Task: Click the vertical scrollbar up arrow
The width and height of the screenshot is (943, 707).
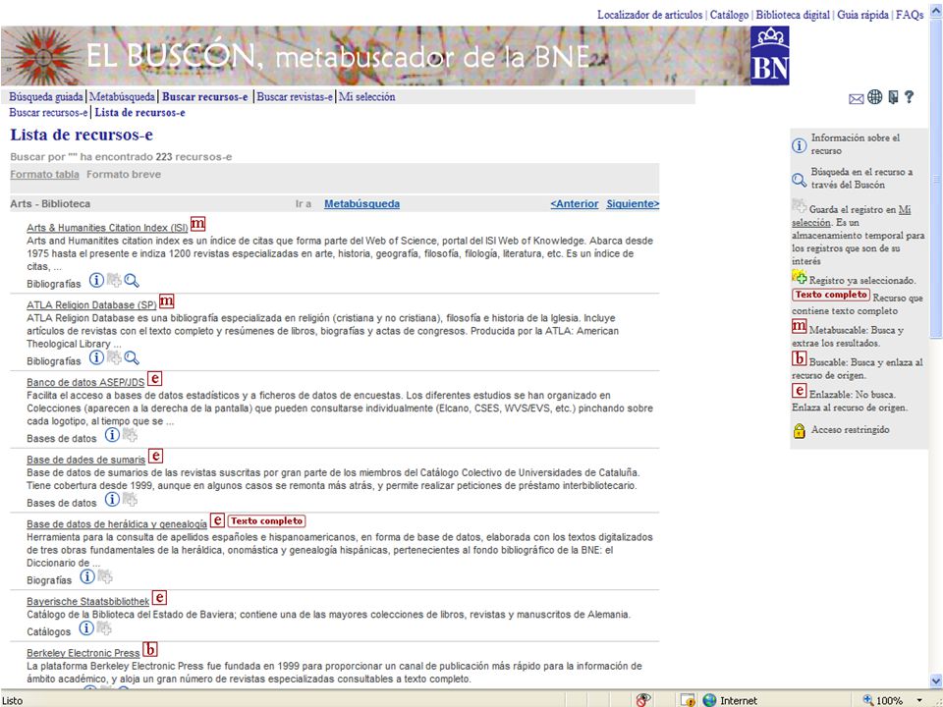Action: (x=936, y=11)
